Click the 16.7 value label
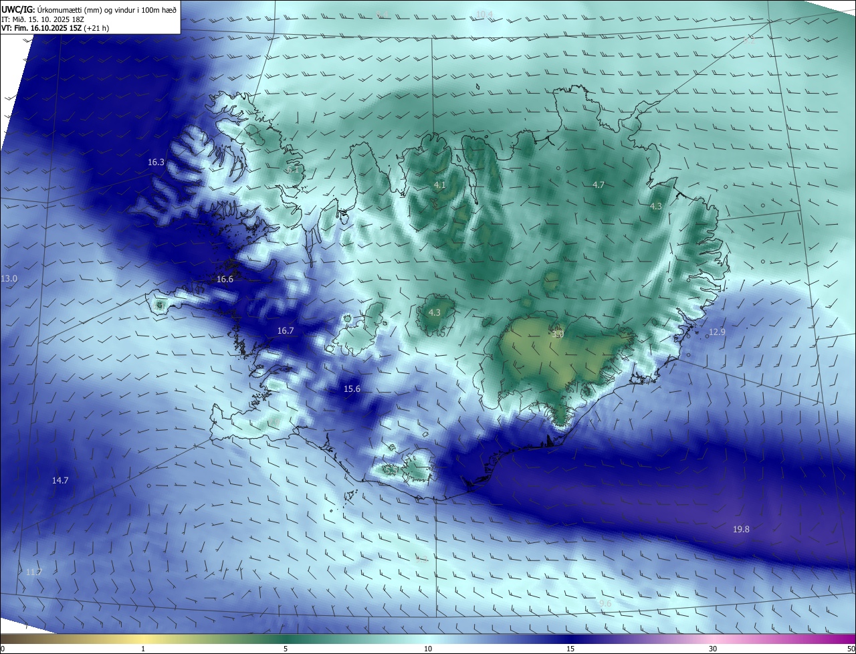 point(286,331)
